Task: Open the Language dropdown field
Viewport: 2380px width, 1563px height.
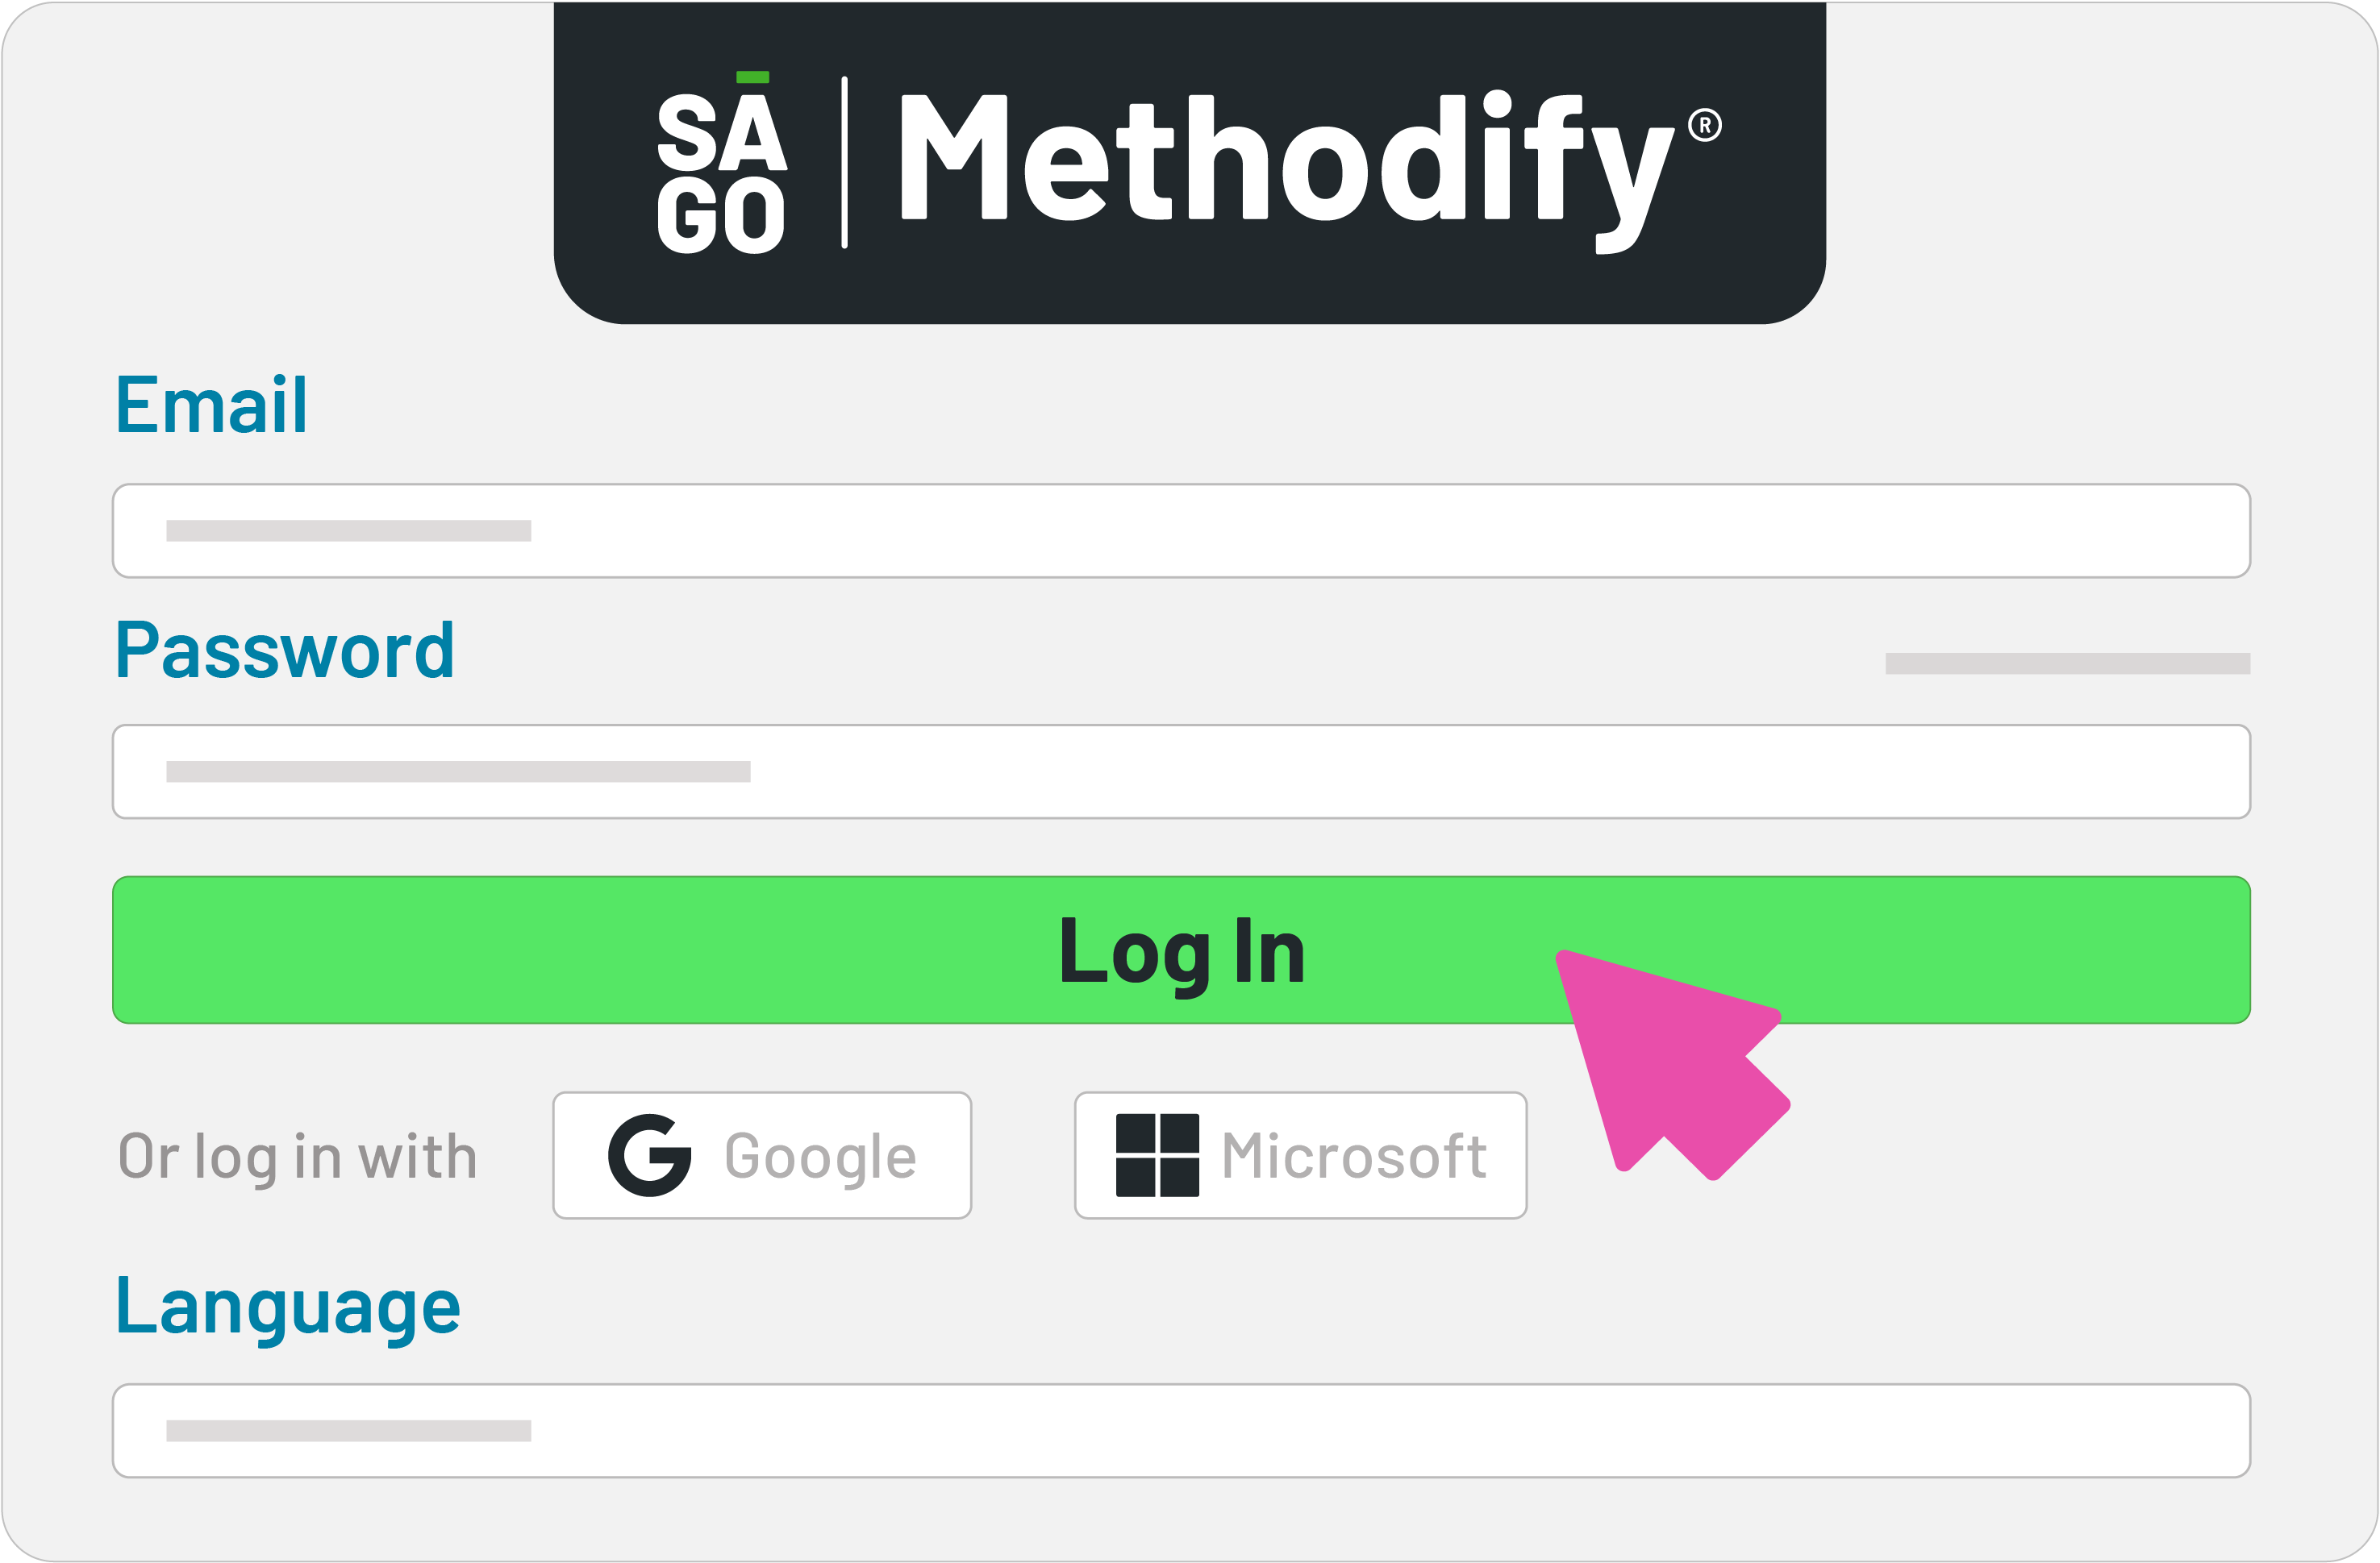Action: pyautogui.click(x=1180, y=1430)
